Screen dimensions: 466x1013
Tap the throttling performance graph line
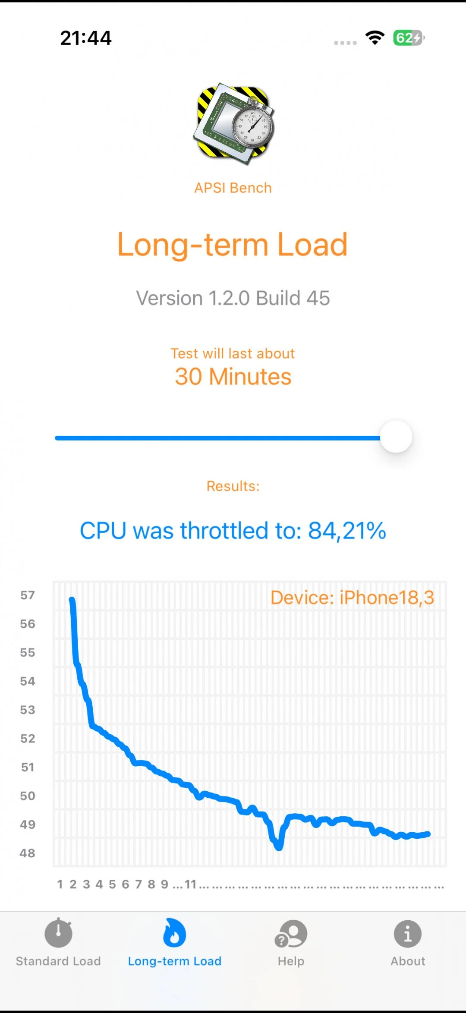173,780
